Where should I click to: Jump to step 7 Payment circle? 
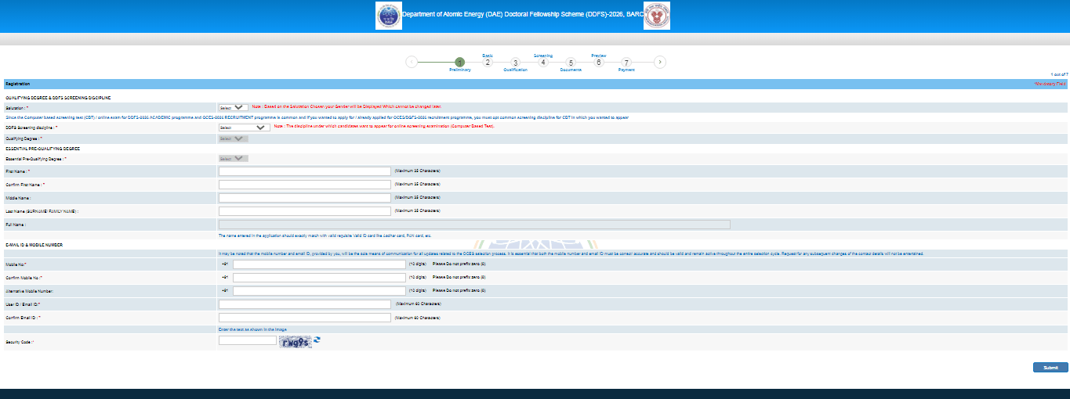(626, 63)
